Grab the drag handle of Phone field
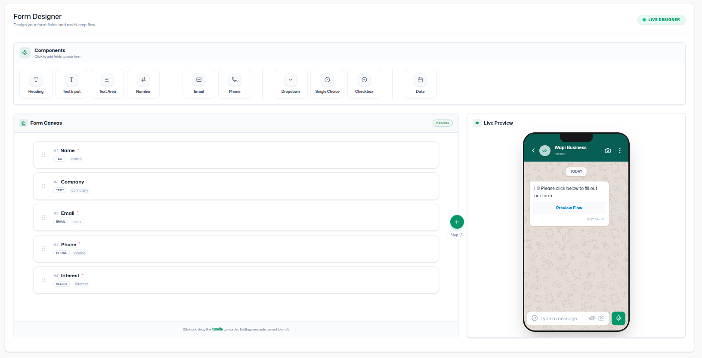 [43, 248]
